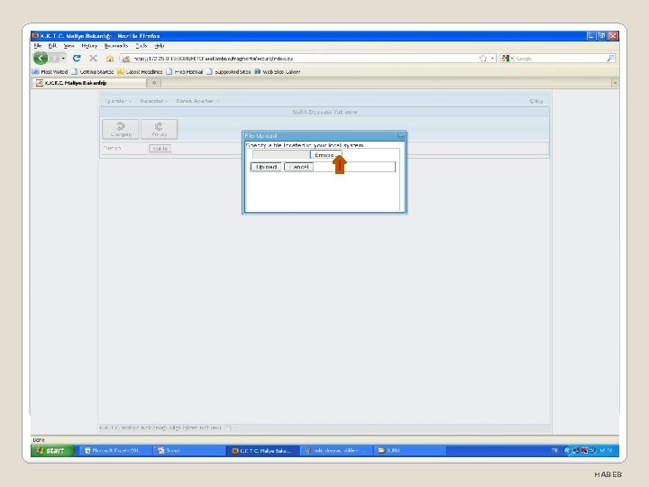
Task: Click the file path field in File Upload
Action: coord(281,155)
